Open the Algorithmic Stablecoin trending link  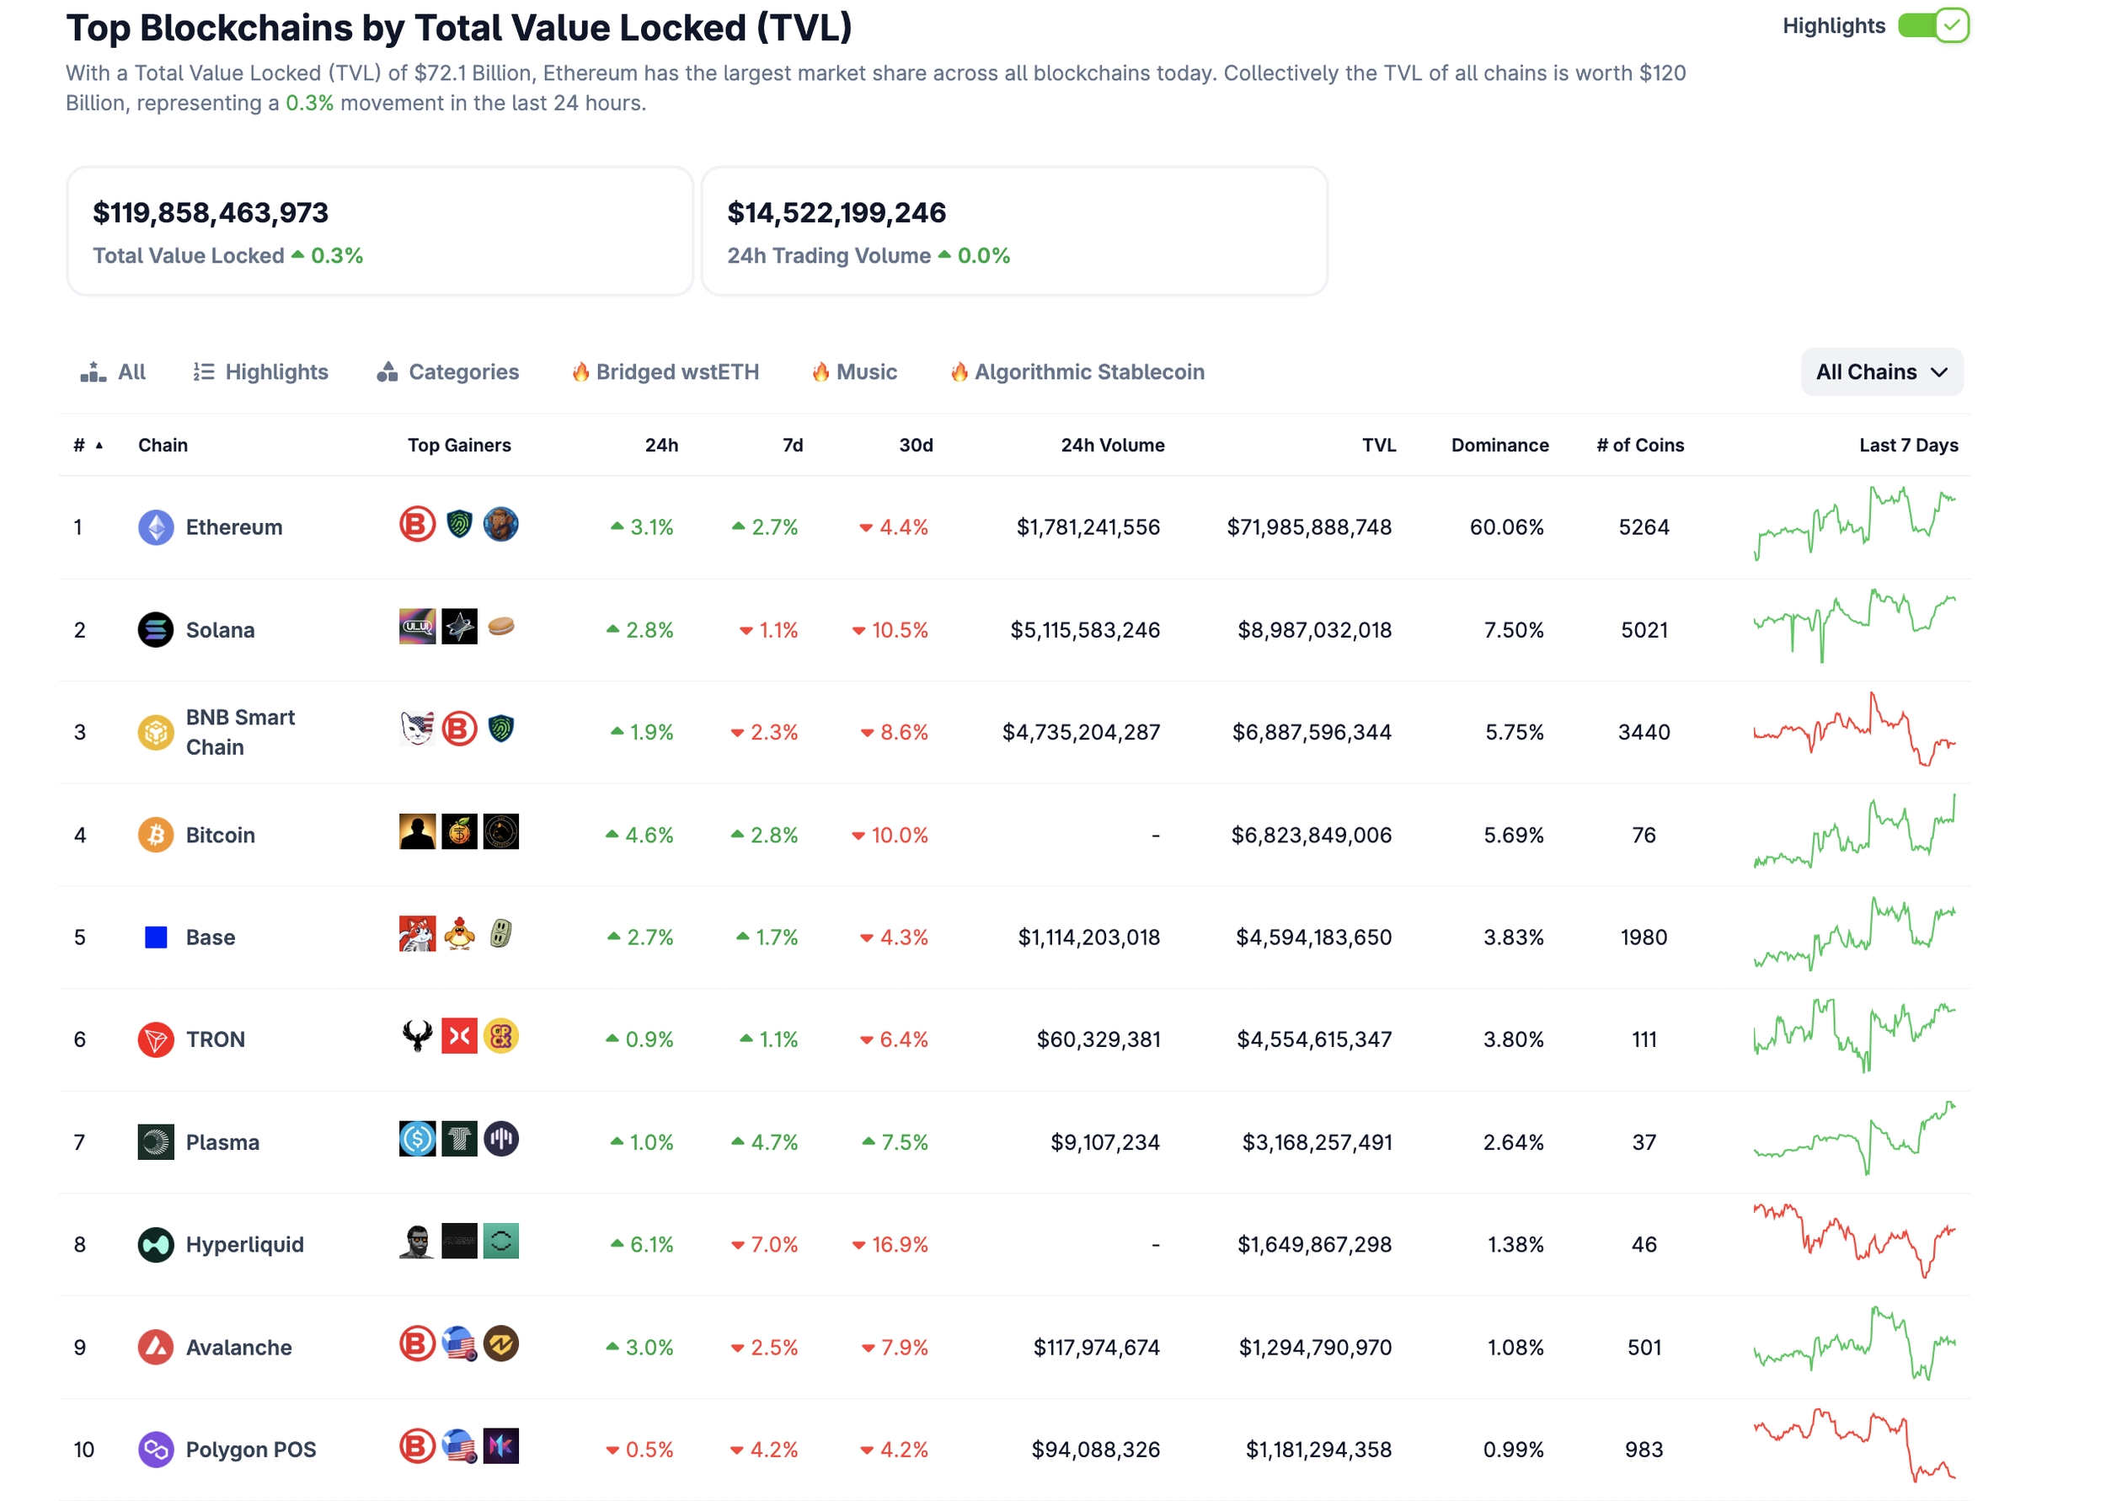(1077, 372)
